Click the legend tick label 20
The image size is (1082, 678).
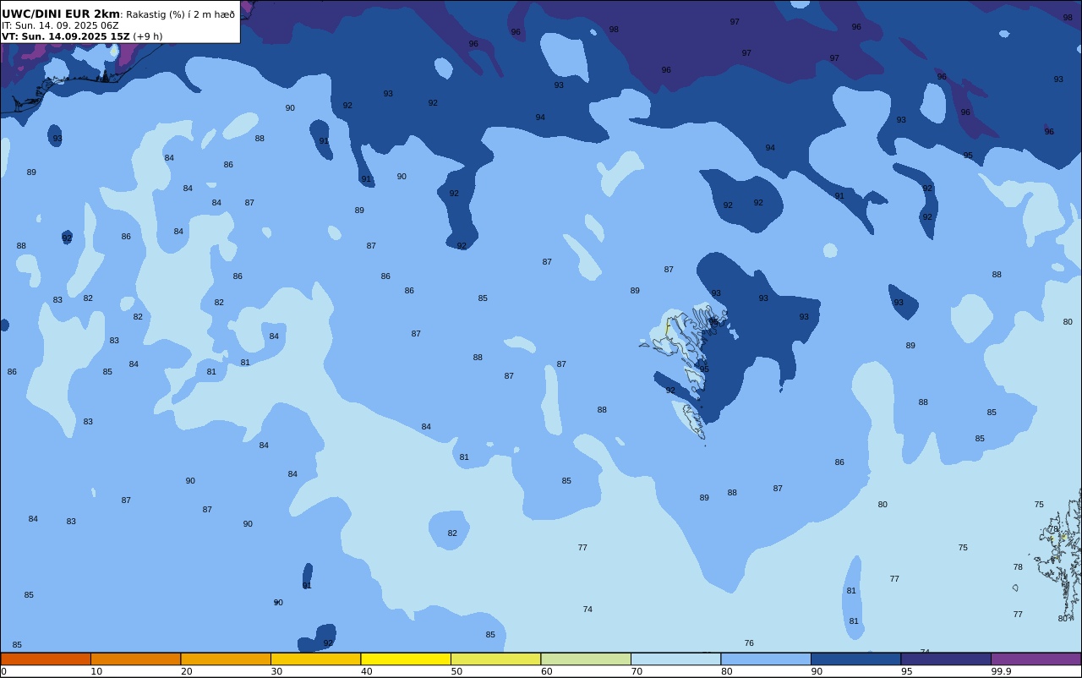coord(186,671)
